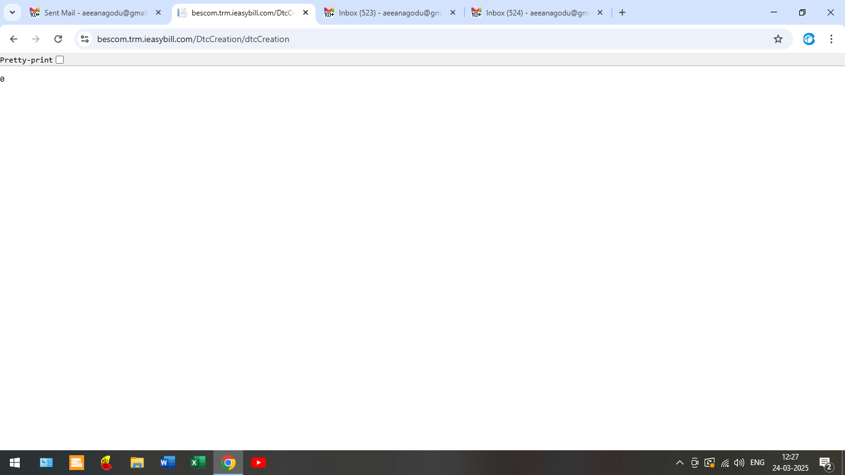
Task: Close the Sent Mail tab
Action: tap(158, 12)
